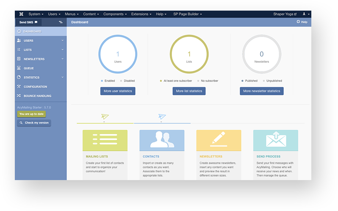
Task: Expand the Users sidebar chevron
Action: pos(63,40)
